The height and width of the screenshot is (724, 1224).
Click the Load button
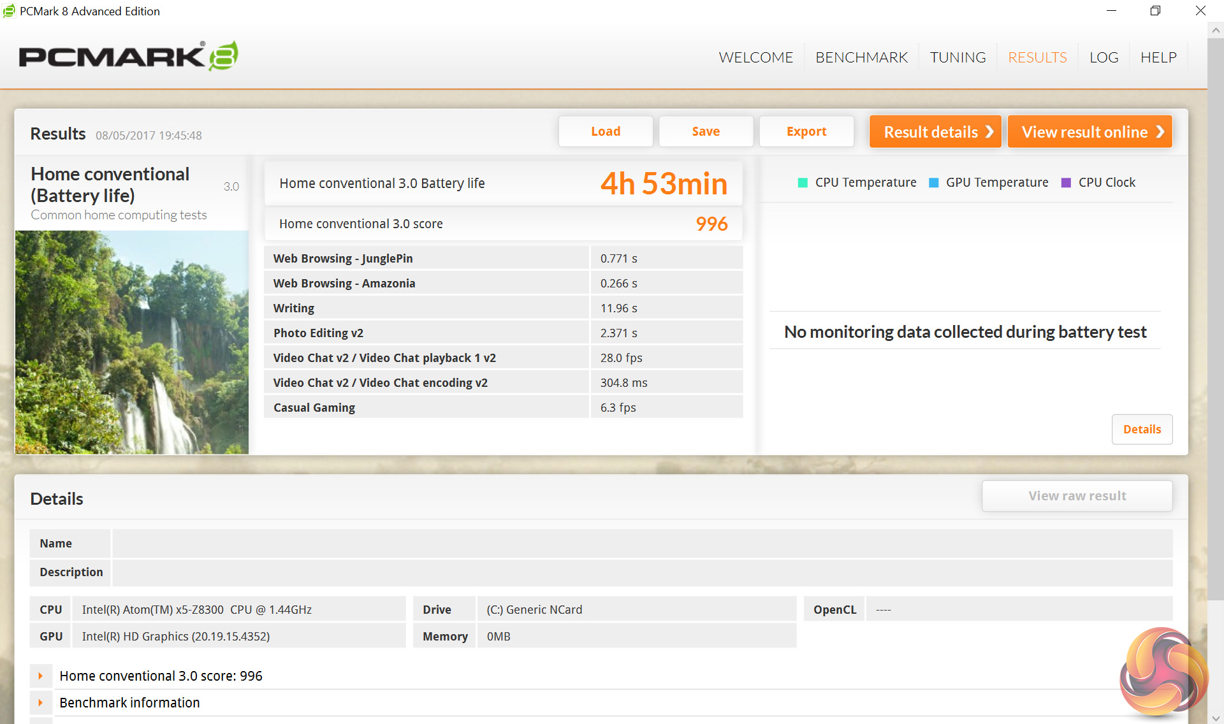click(x=605, y=131)
